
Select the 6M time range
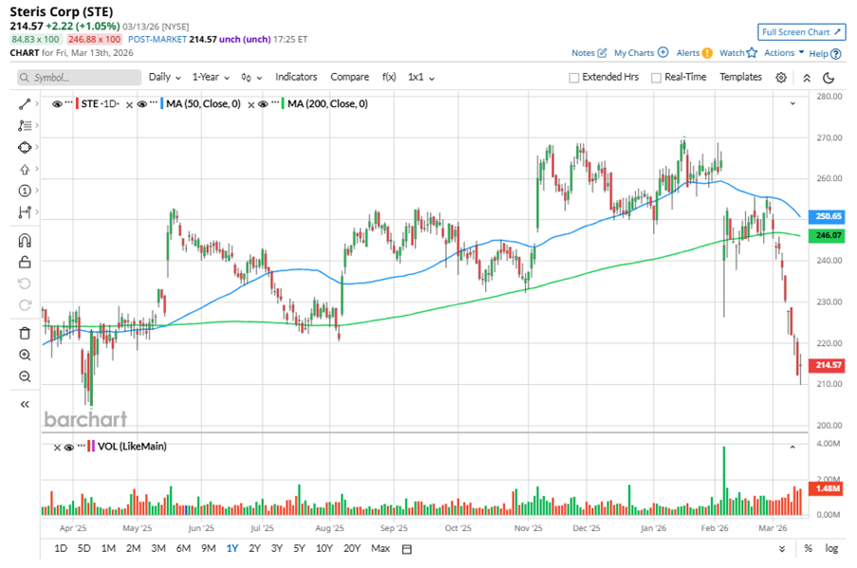coord(183,548)
